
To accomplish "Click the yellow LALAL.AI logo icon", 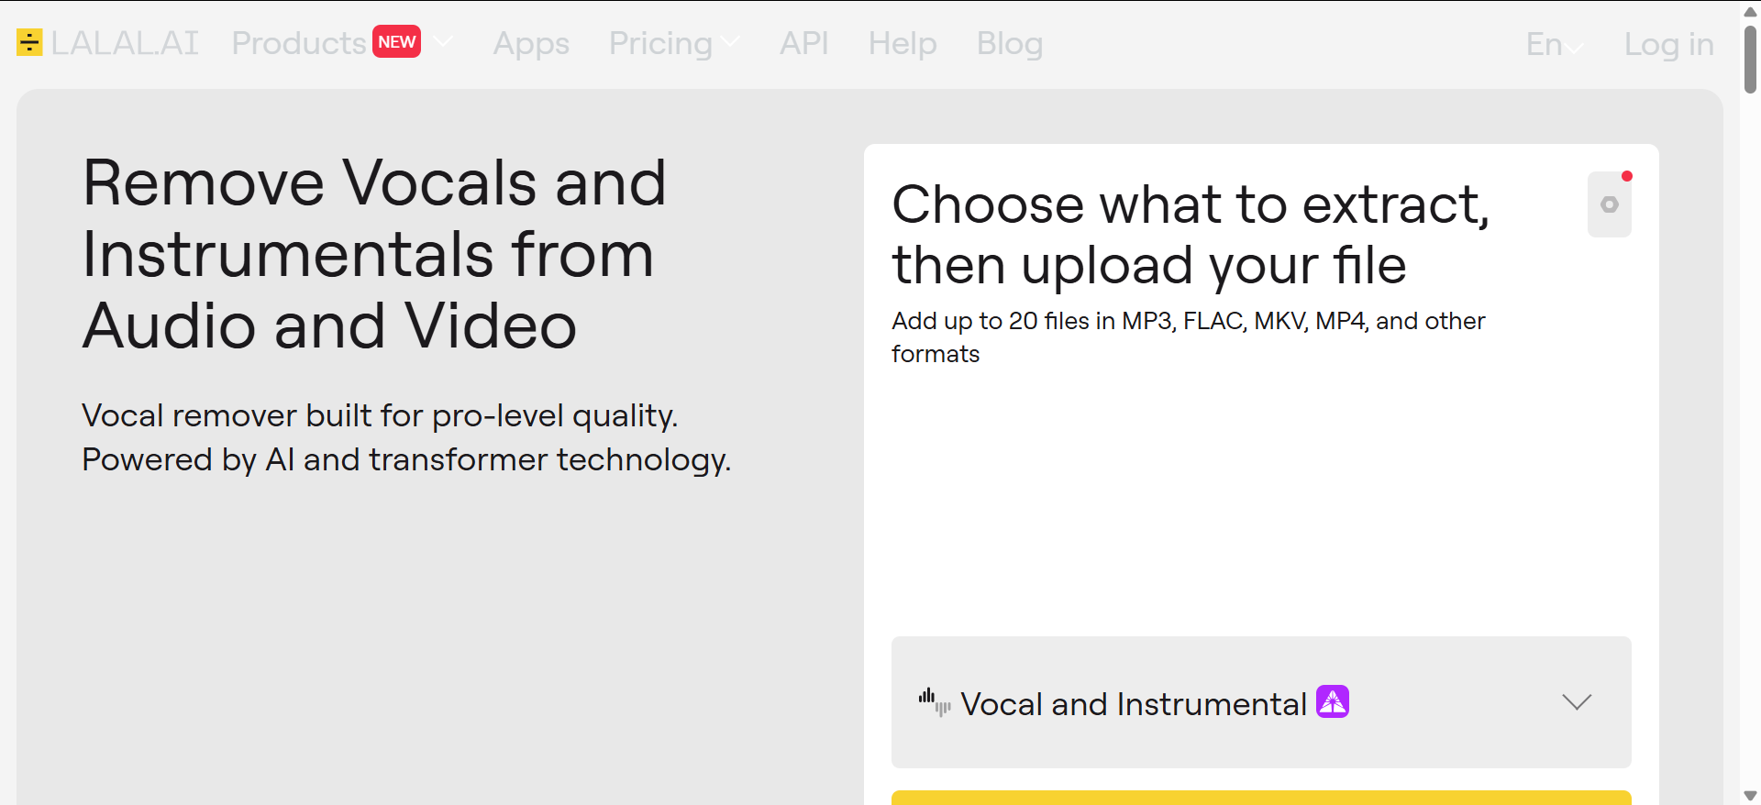I will coord(29,42).
